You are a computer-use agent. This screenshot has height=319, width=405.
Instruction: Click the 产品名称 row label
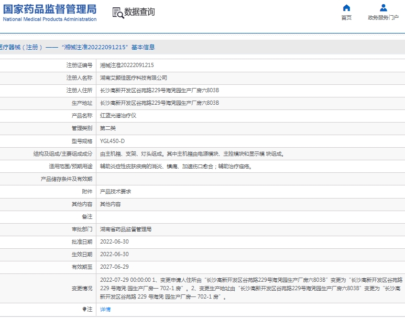pos(82,115)
